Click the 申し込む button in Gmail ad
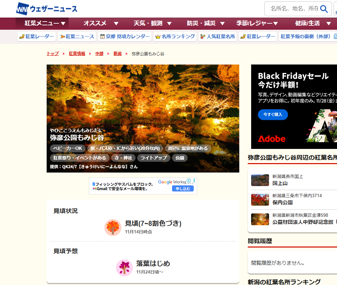 pos(183,189)
